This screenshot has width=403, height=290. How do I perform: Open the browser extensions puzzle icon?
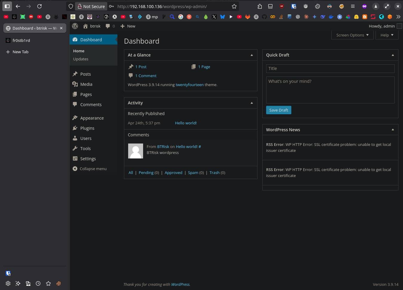[259, 6]
